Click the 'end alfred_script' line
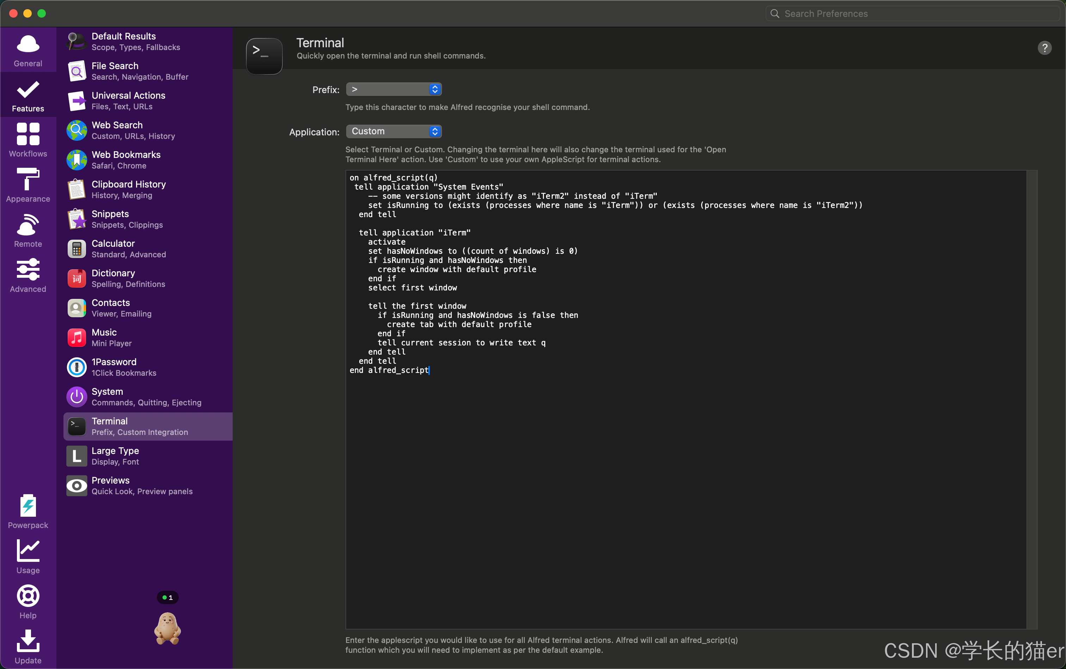This screenshot has height=669, width=1066. 389,370
